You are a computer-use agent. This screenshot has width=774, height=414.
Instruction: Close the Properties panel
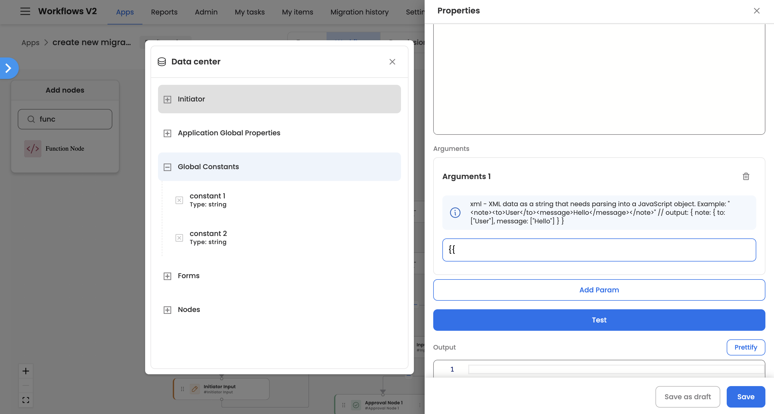coord(756,11)
